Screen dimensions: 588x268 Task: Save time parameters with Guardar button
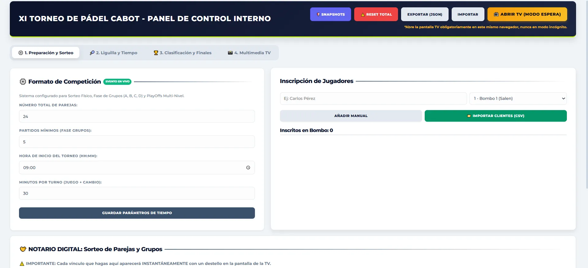pos(137,213)
